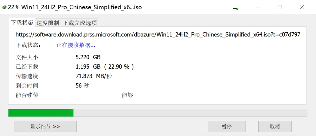Click the blue 正在接收数据... status text
This screenshot has height=136, width=316.
pos(76,45)
